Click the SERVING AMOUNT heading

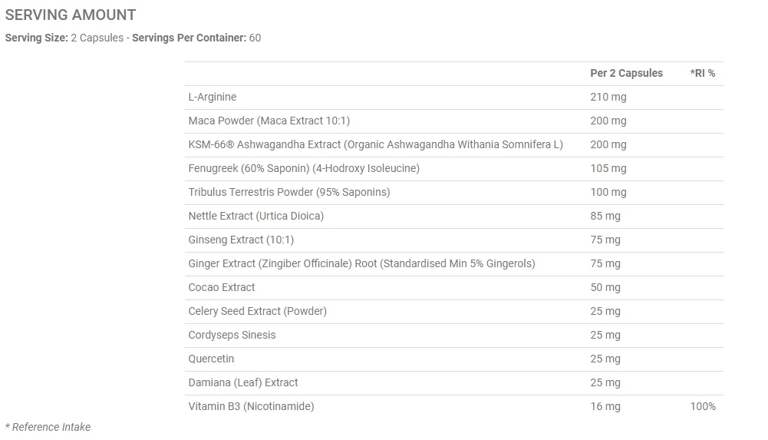tap(71, 15)
